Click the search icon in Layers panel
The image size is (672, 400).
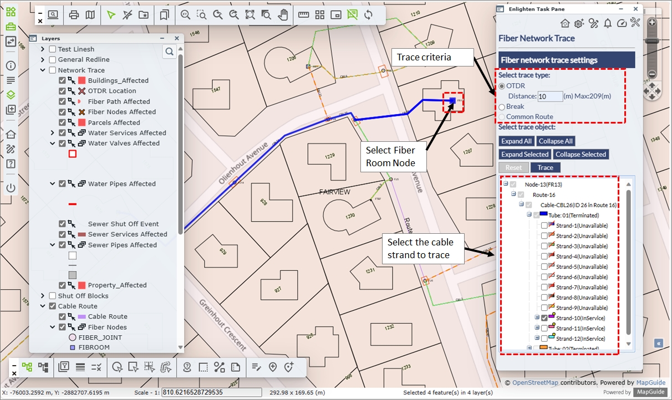click(169, 52)
